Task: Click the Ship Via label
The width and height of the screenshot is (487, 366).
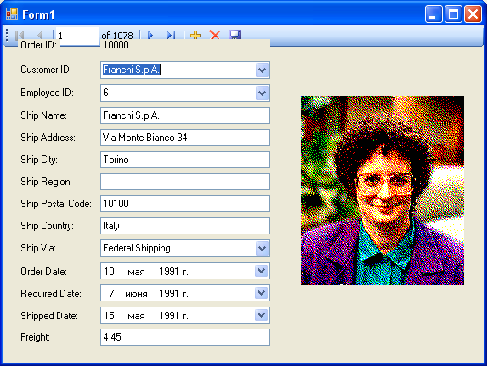Action: 38,248
